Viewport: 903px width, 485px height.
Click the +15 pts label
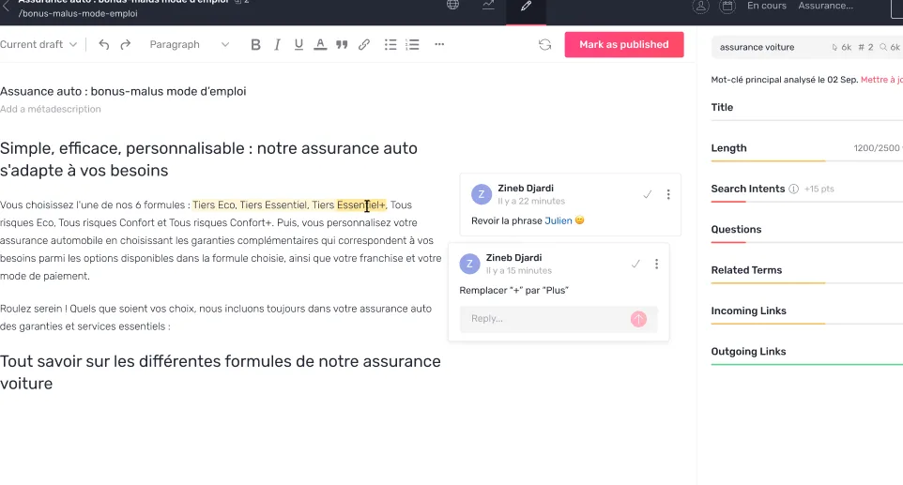(819, 189)
